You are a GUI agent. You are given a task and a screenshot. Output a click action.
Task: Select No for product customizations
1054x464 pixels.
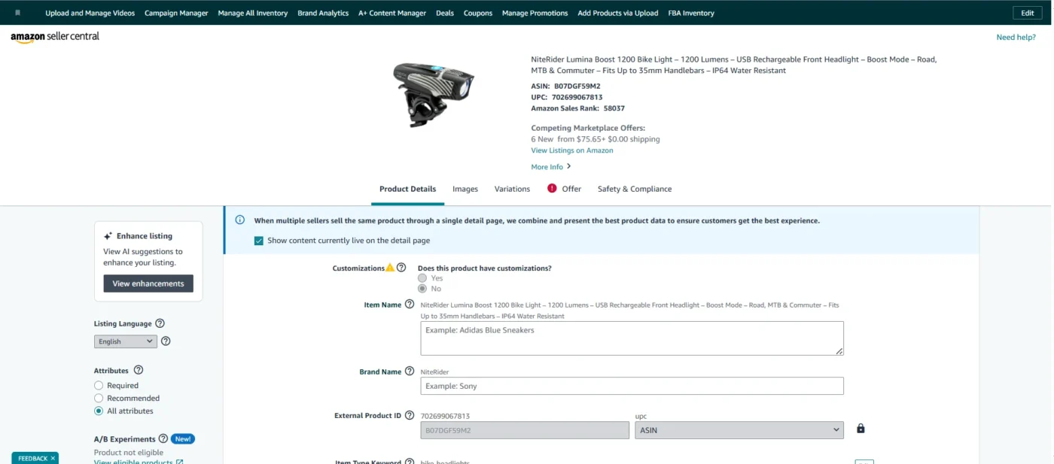click(x=422, y=289)
